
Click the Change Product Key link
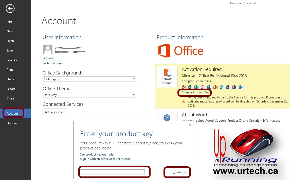point(195,92)
